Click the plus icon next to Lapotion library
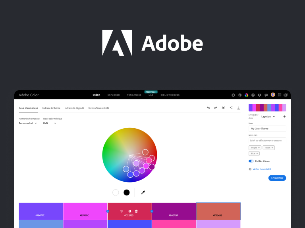This screenshot has height=228, width=305. coord(284,116)
